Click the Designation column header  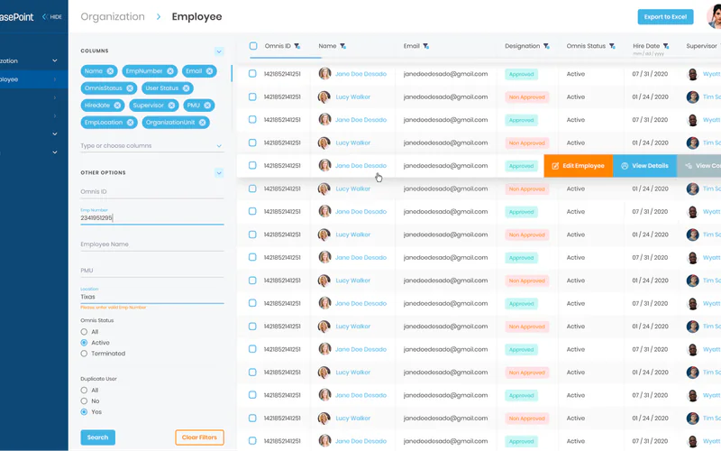pos(523,46)
